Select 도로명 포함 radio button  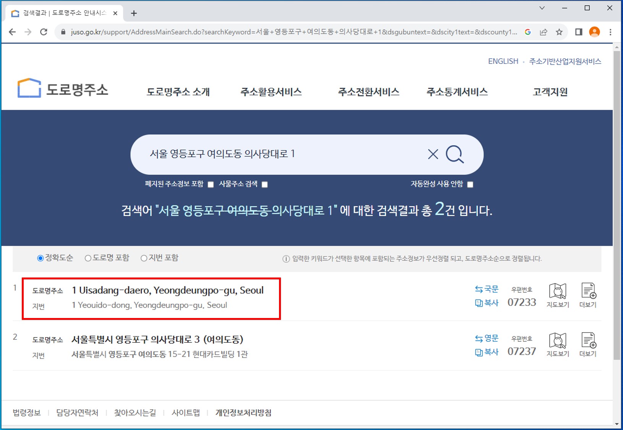click(88, 258)
